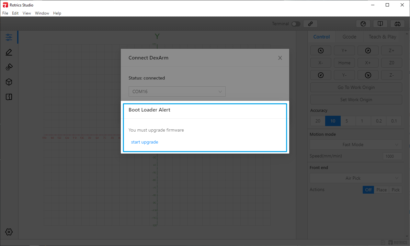Open the 3D Printing cube sidebar icon
This screenshot has width=410, height=246.
pos(9,82)
